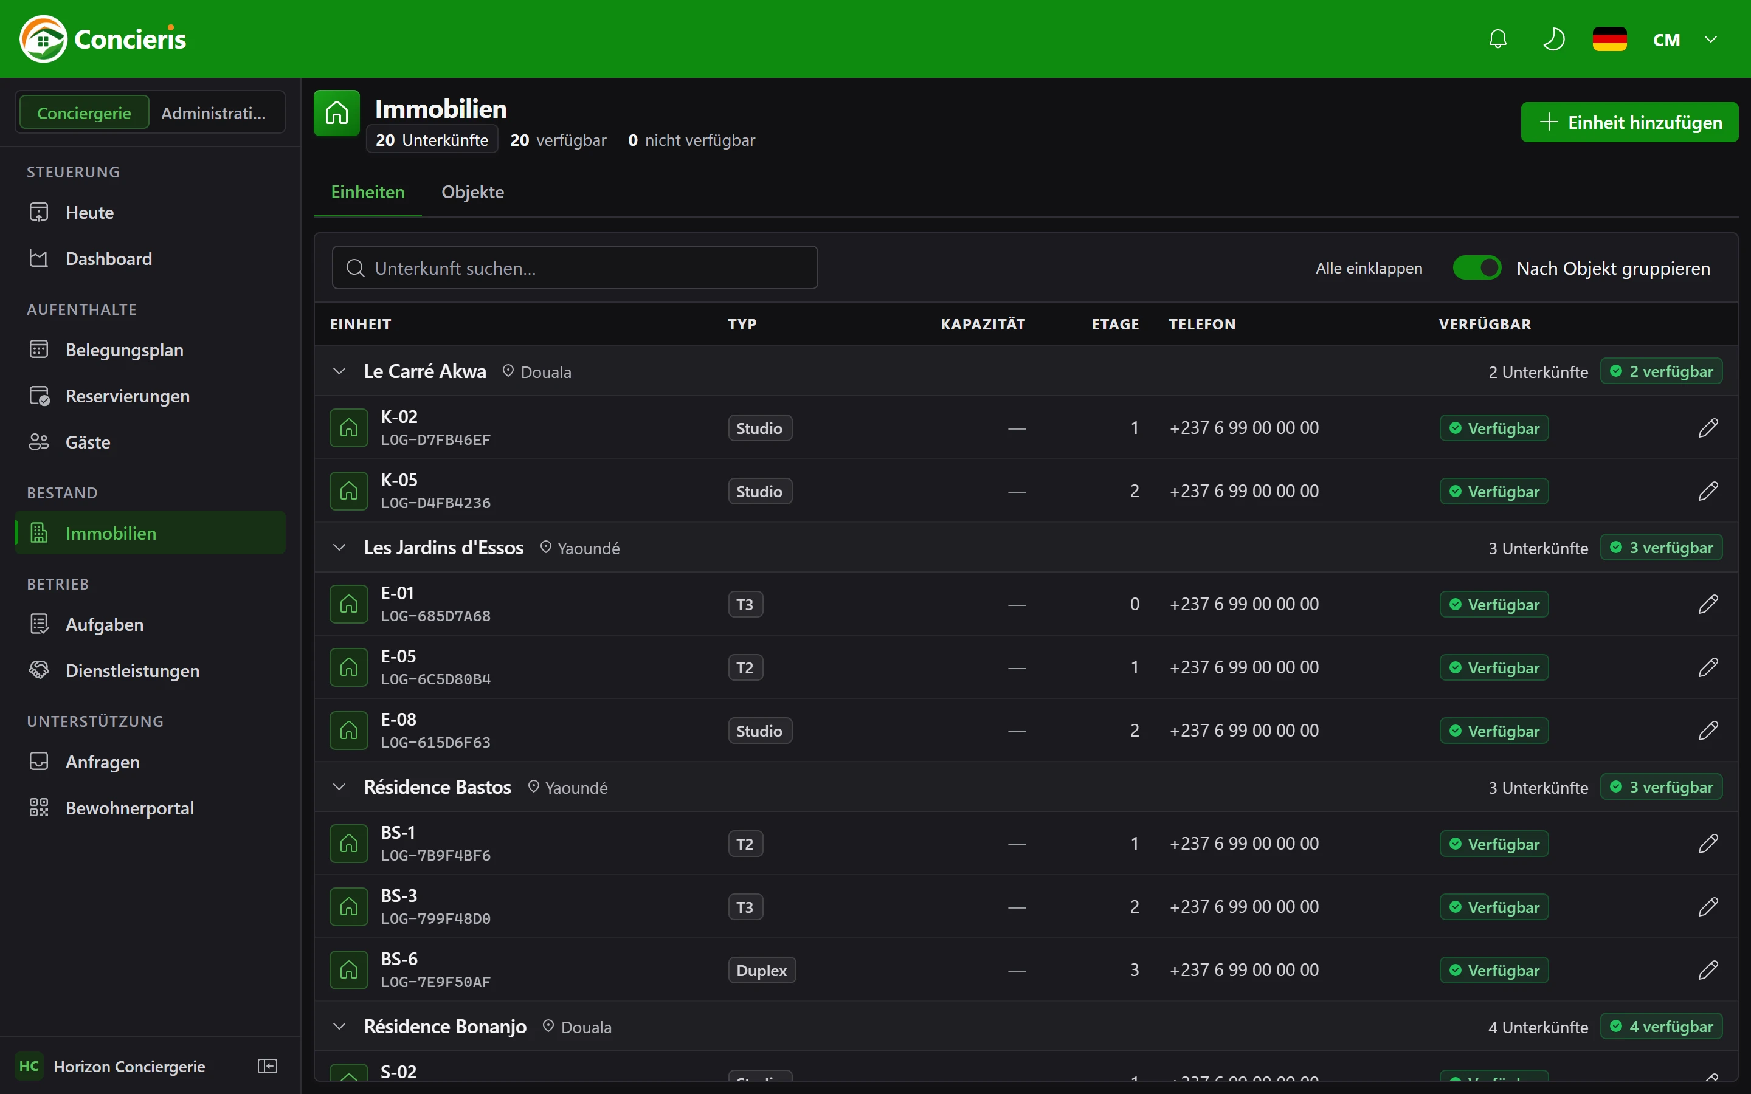Viewport: 1751px width, 1094px height.
Task: Switch to Administration mode
Action: pyautogui.click(x=213, y=113)
